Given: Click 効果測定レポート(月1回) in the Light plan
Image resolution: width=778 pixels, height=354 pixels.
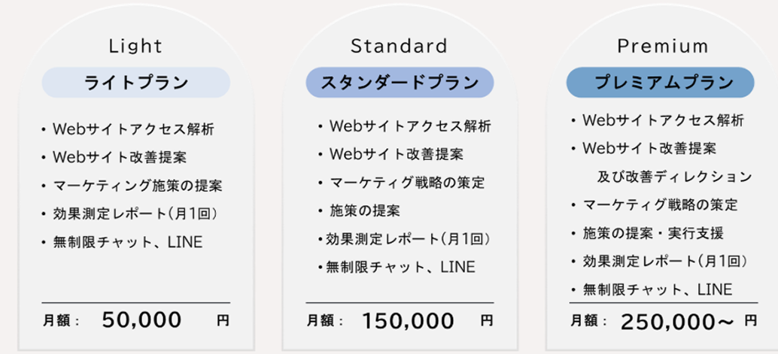Looking at the screenshot, I should coord(135,214).
